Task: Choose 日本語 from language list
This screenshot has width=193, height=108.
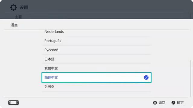Action: 96,59
